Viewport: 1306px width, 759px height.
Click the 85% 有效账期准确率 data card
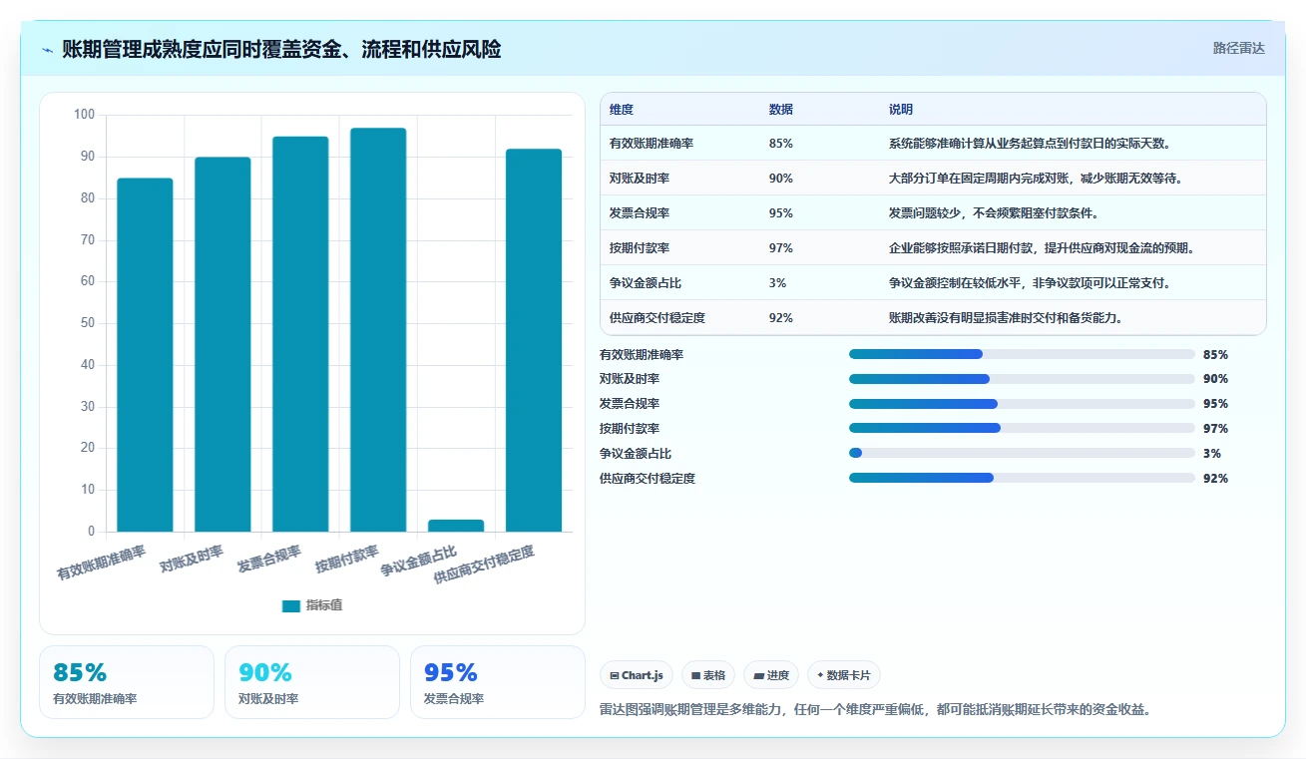[127, 682]
